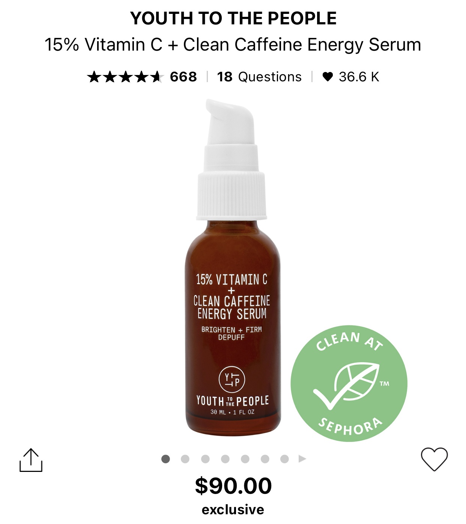Tap the share icon
Screen dimensions: 466x524
click(x=31, y=460)
